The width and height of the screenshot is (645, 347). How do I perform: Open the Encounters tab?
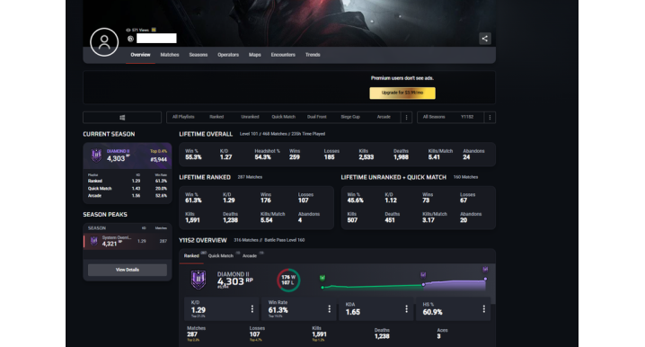[x=283, y=55]
